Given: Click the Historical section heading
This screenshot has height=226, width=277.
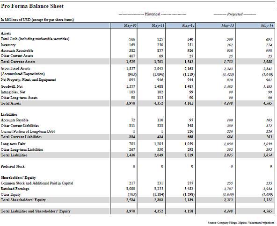Looking at the screenshot, I should [x=153, y=14].
